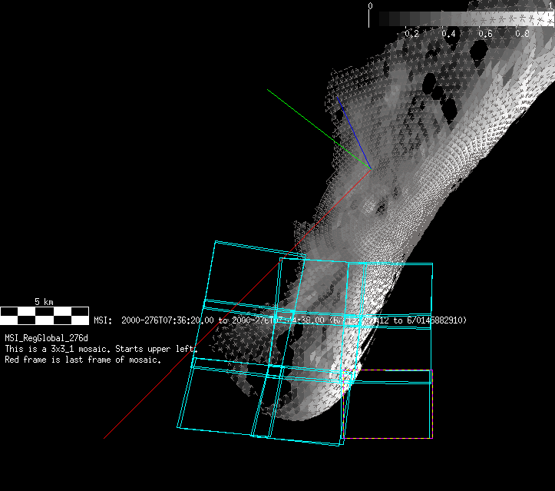This screenshot has height=491, width=555.
Task: Click the 0.6 label on the color bar
Action: coord(486,34)
